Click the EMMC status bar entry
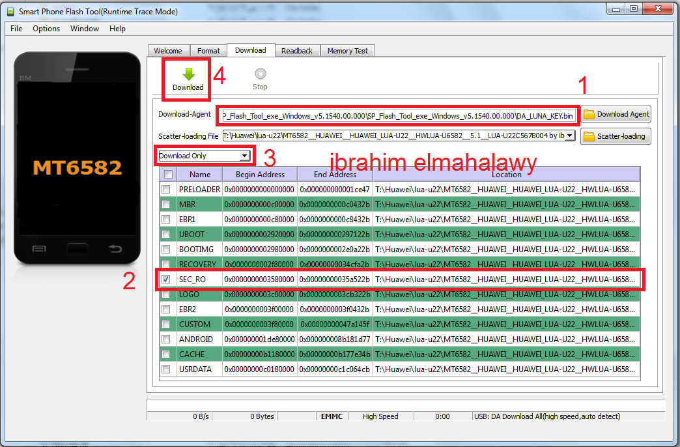The width and height of the screenshot is (680, 447). [332, 416]
